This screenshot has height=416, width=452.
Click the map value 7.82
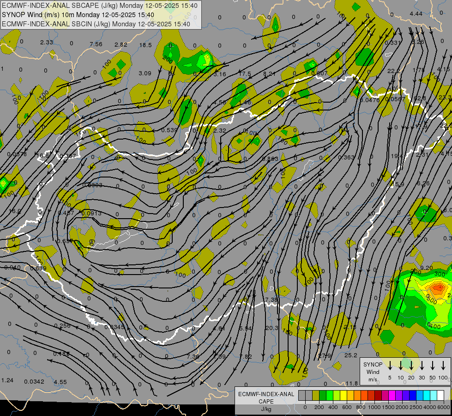coord(246,356)
